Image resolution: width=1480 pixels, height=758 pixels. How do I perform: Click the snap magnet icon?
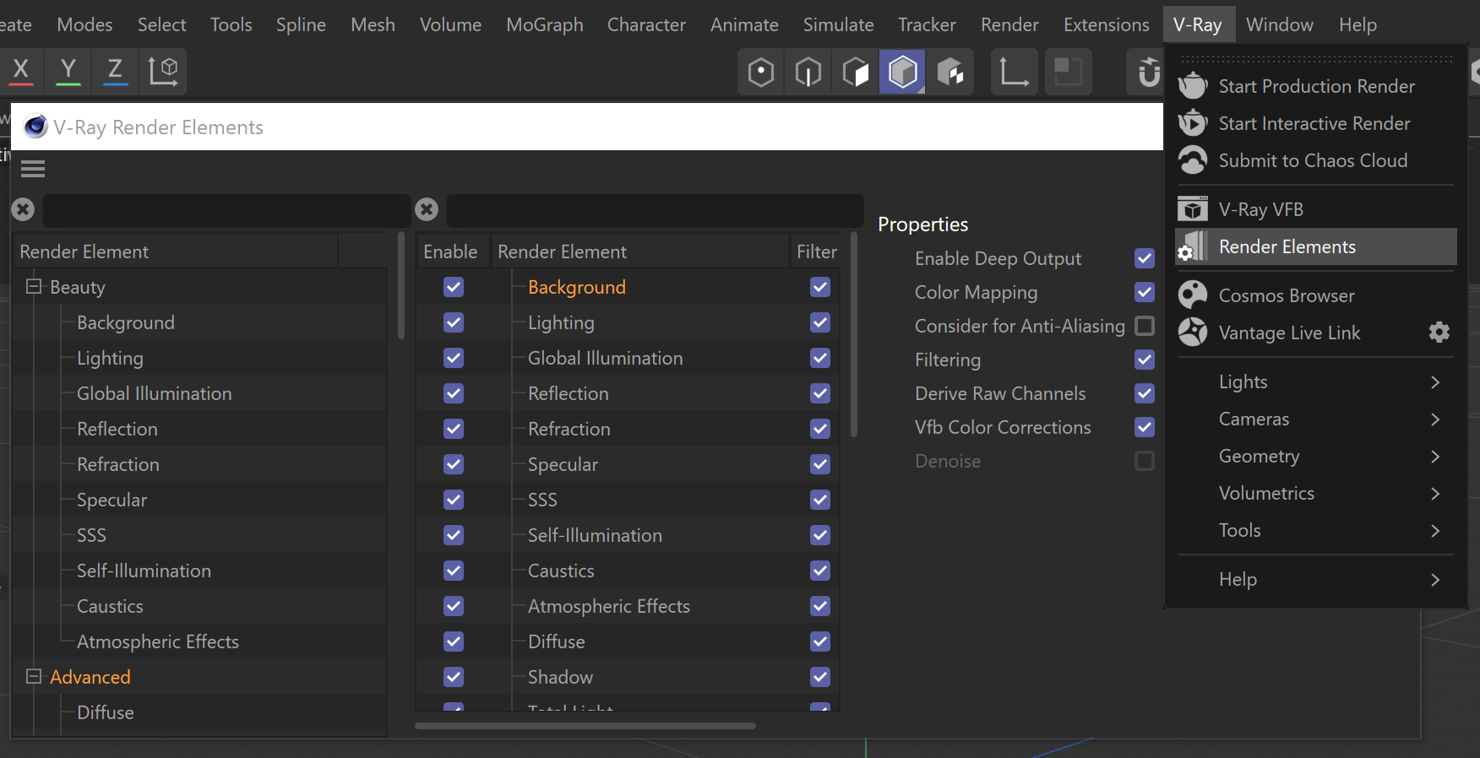pyautogui.click(x=1148, y=72)
